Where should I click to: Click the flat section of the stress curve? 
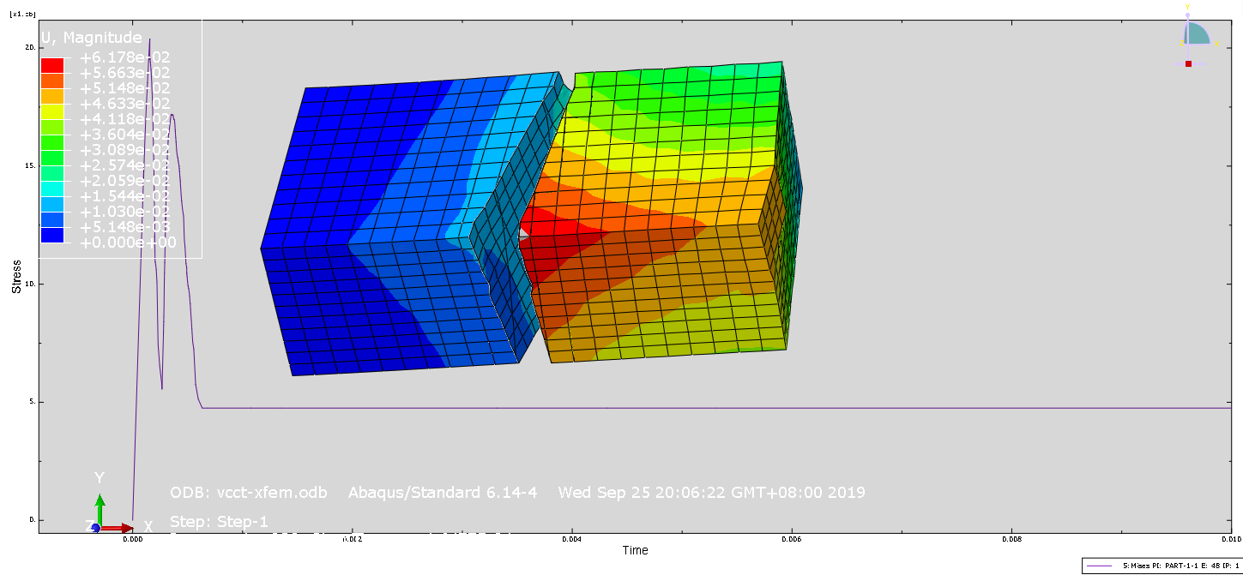pyautogui.click(x=686, y=408)
